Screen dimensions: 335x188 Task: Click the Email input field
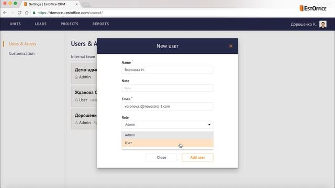click(167, 107)
